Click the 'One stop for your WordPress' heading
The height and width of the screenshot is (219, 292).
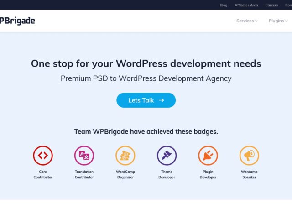[146, 64]
